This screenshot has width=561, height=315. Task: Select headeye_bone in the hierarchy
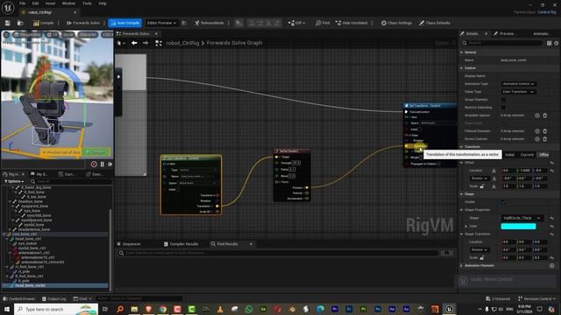(x=30, y=201)
